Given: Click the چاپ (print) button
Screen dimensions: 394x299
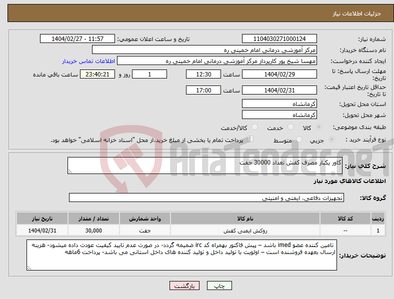Looking at the screenshot, I should (219, 285).
